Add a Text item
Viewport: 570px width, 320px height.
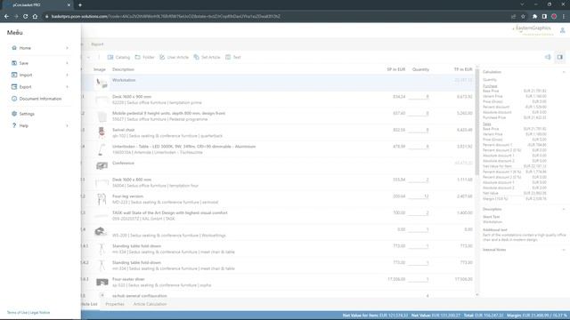(x=233, y=57)
